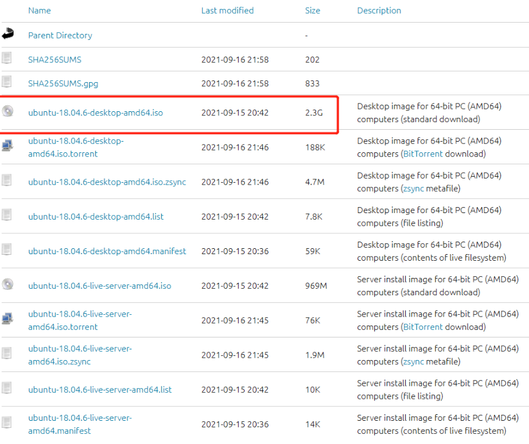Screen dimensions: 529x444
Task: Click file icon for live-server-amd64.manifest
Action: [7, 423]
